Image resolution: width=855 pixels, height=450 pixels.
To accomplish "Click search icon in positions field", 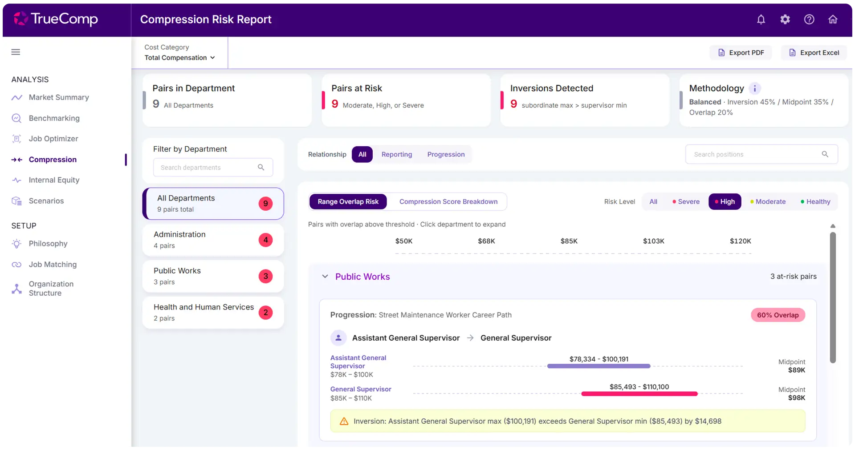I will pyautogui.click(x=825, y=154).
